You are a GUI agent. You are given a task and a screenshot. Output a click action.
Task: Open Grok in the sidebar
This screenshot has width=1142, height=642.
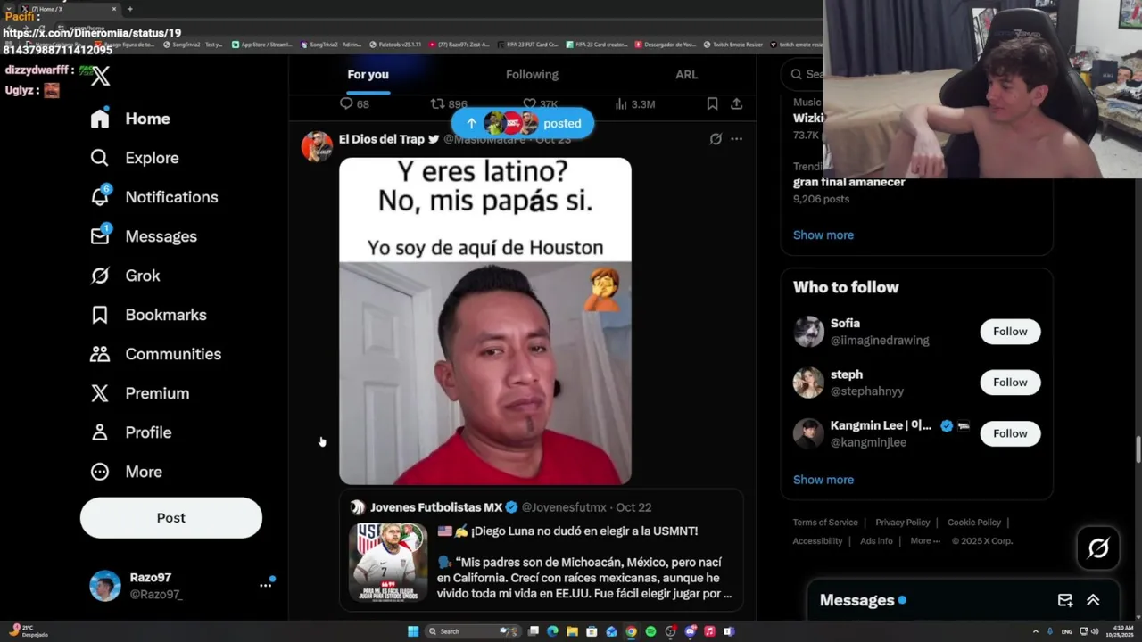tap(125, 276)
